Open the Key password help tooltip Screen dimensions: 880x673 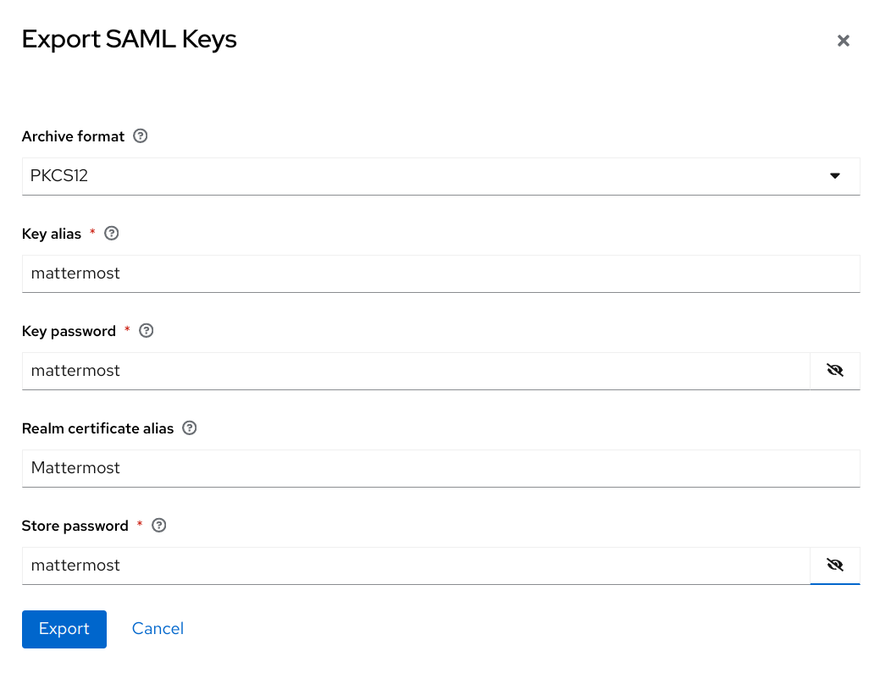146,330
